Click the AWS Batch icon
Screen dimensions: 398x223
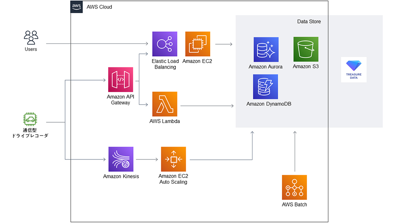click(x=294, y=187)
